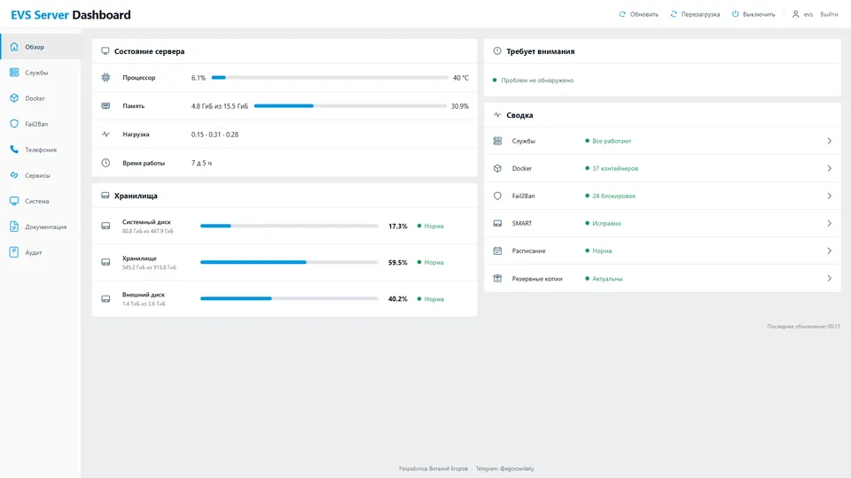
Task: Click the disk icon in Хранилища header
Action: pyautogui.click(x=105, y=195)
